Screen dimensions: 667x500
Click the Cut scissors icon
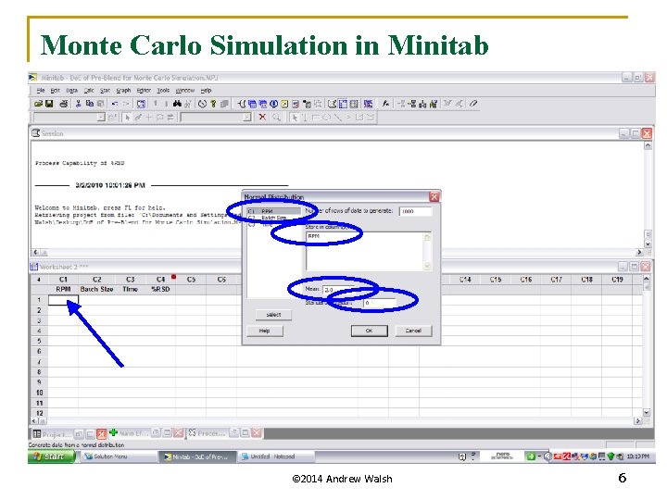[78, 104]
